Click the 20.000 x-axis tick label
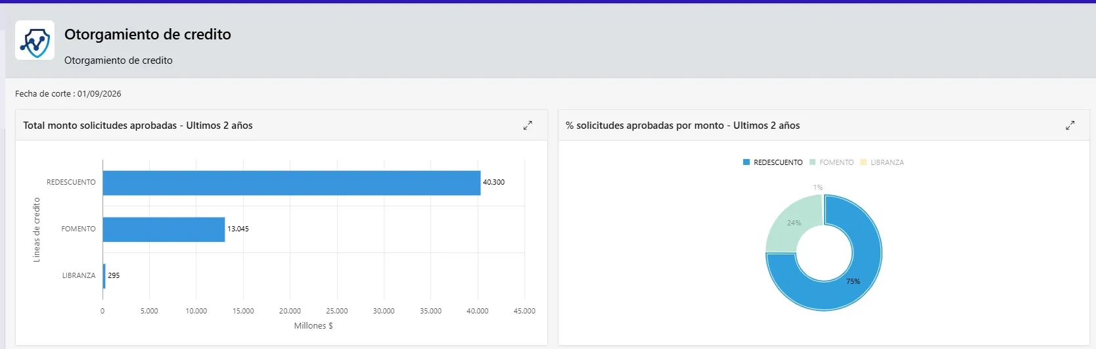 [290, 311]
